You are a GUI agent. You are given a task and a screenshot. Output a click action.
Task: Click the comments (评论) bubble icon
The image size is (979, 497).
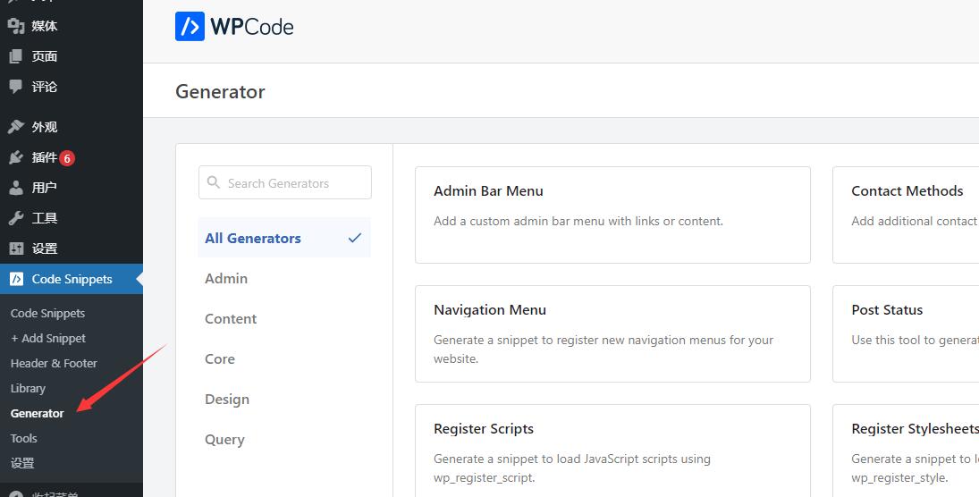coord(16,86)
